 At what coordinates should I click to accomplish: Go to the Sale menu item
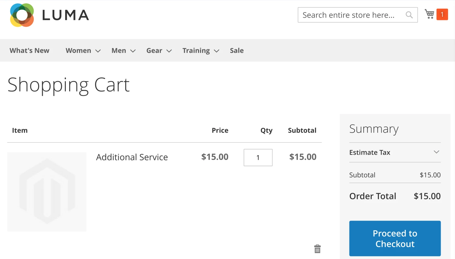pyautogui.click(x=237, y=51)
